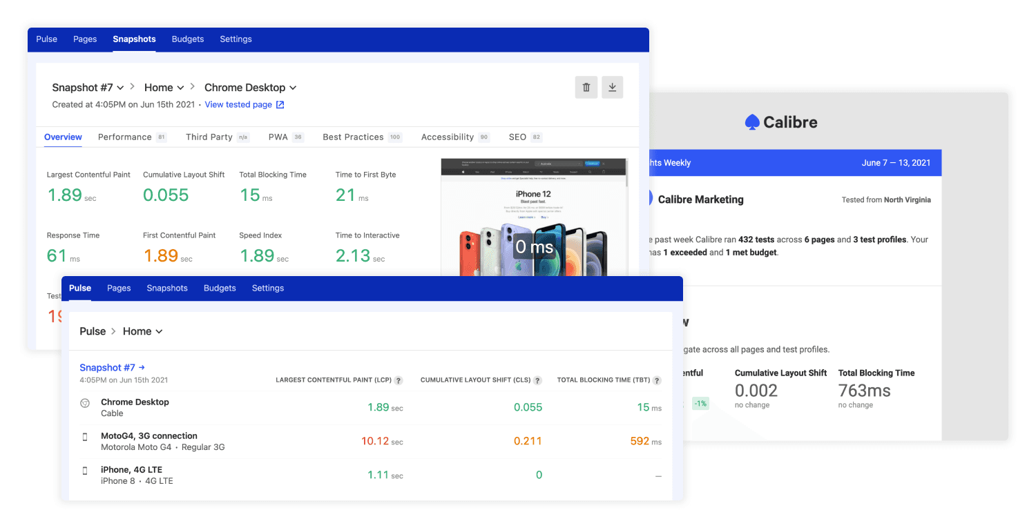
Task: Delete this snapshot using trash icon
Action: click(x=586, y=87)
